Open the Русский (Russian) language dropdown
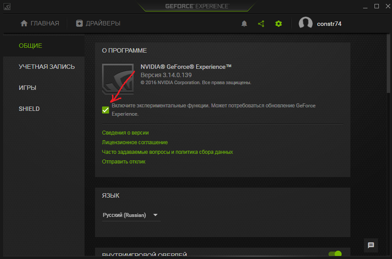This screenshot has height=259, width=392. pyautogui.click(x=131, y=215)
